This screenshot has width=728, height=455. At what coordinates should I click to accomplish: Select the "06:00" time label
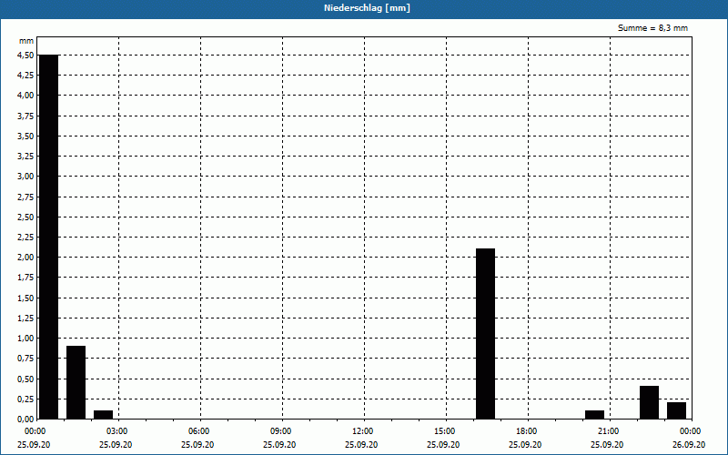(x=198, y=431)
